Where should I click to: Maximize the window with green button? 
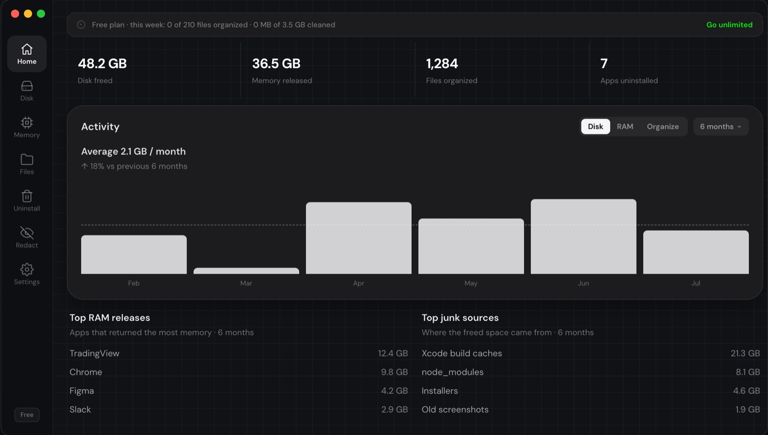41,14
